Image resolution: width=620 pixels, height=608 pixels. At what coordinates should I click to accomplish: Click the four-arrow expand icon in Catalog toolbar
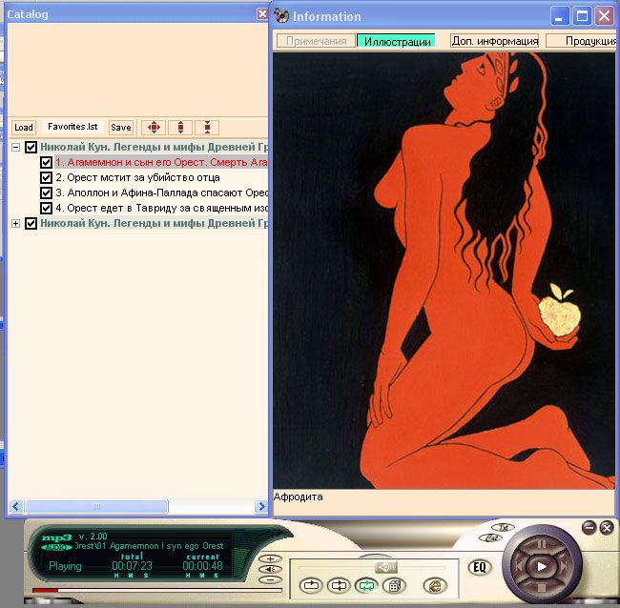click(x=154, y=127)
